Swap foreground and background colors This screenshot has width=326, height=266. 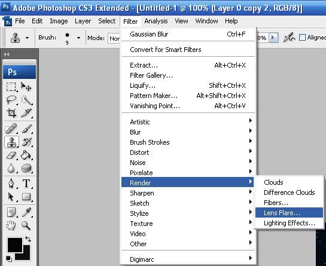click(x=28, y=239)
